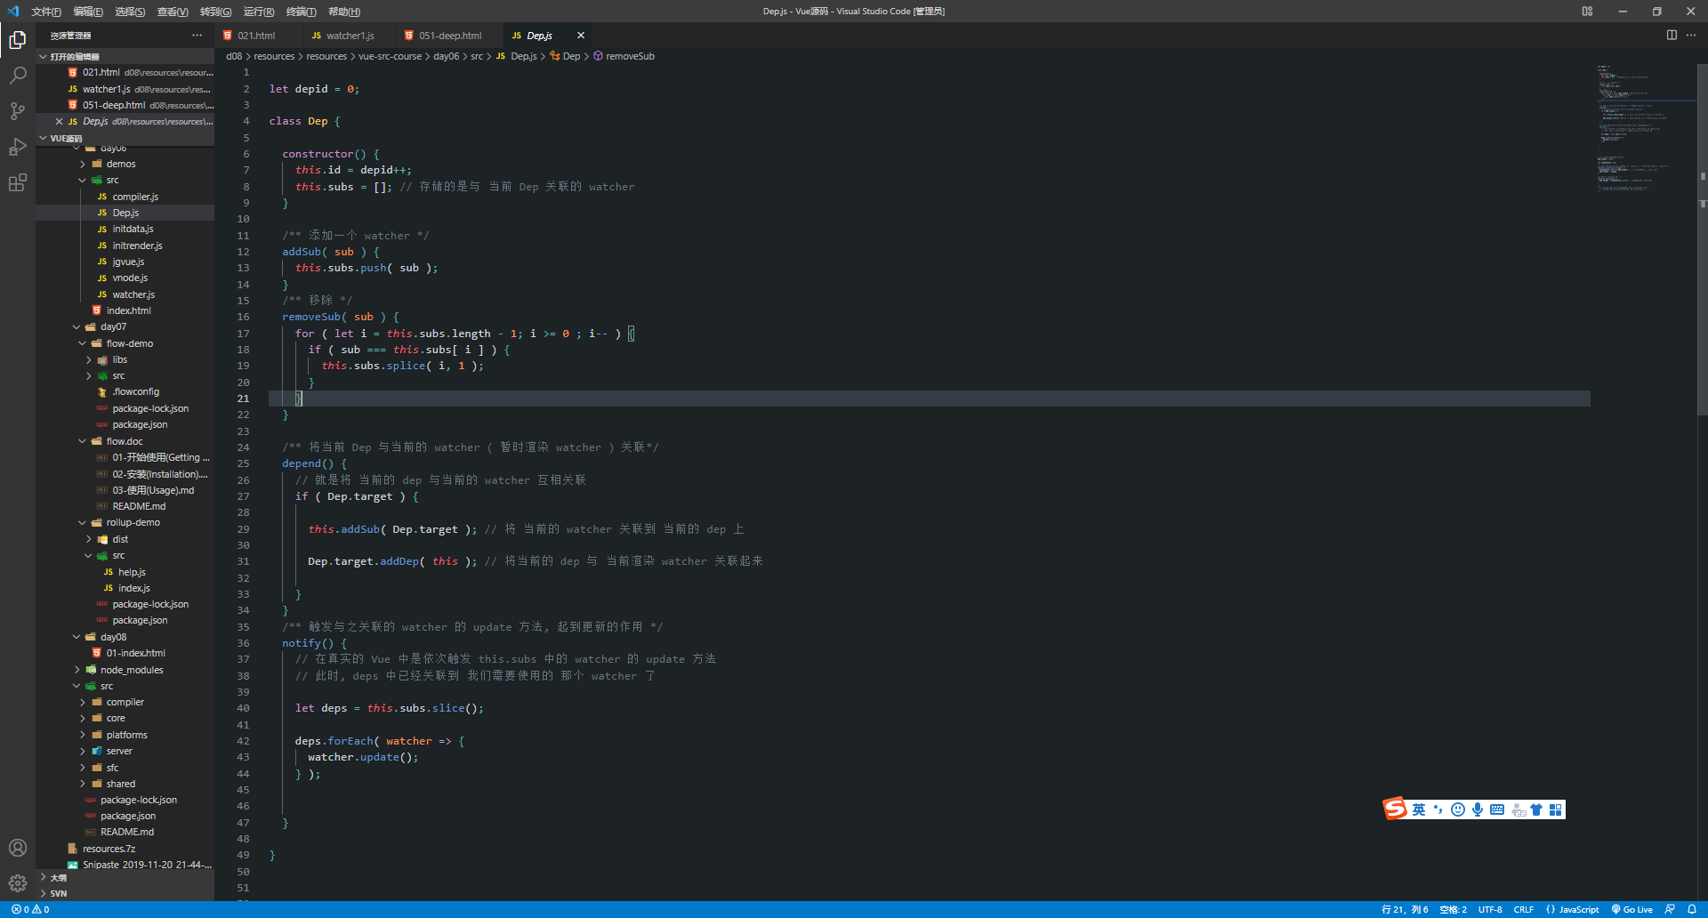Open the Sogou soft keyboard
The height and width of the screenshot is (918, 1708).
tap(1497, 809)
